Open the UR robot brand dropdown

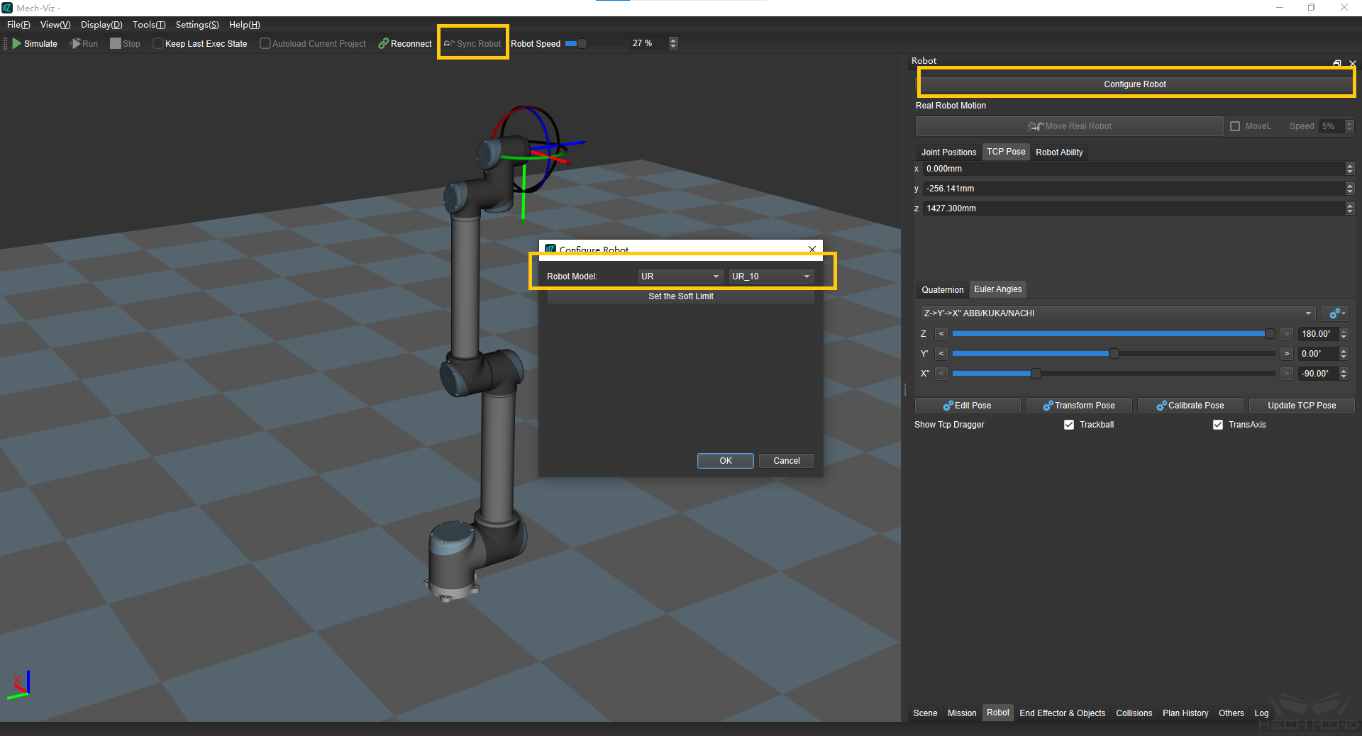pyautogui.click(x=680, y=277)
